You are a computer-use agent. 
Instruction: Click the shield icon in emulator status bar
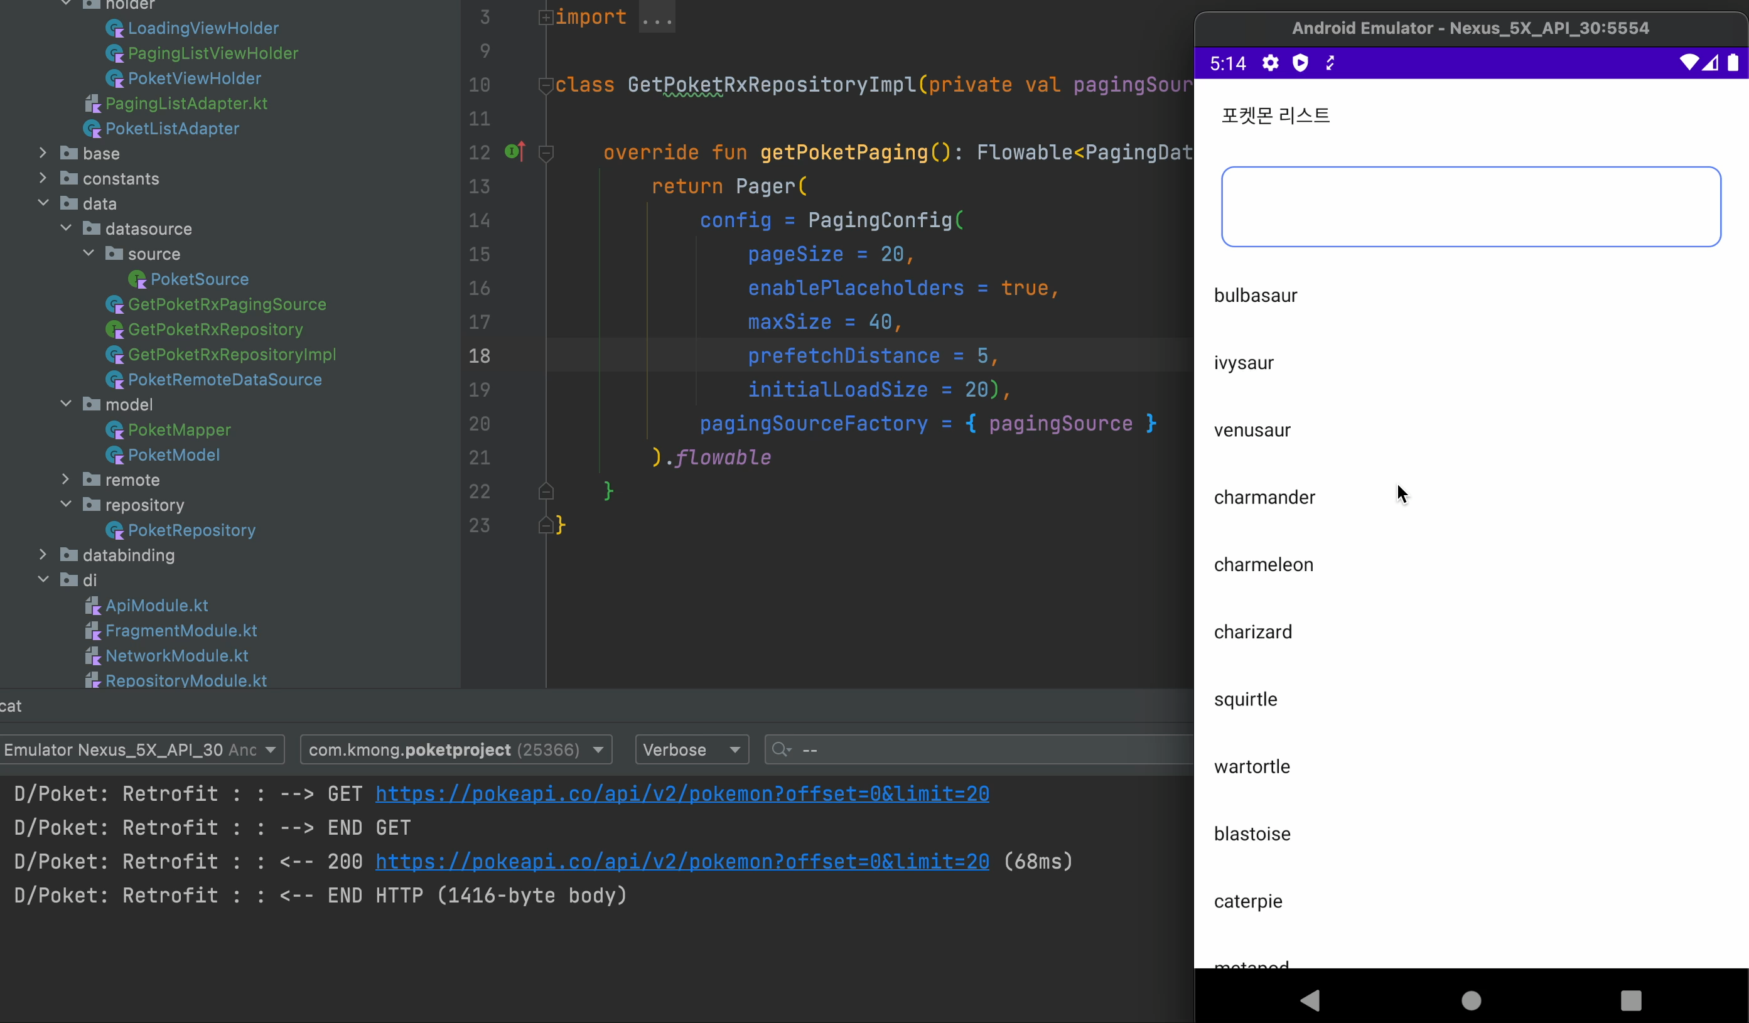(x=1300, y=63)
